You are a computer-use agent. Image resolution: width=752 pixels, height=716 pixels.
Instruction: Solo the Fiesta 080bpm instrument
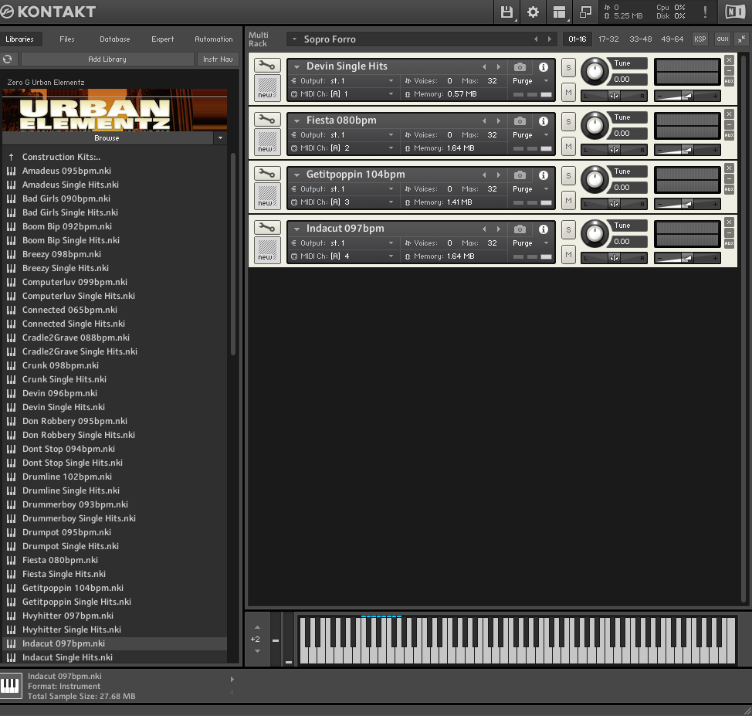pyautogui.click(x=568, y=122)
